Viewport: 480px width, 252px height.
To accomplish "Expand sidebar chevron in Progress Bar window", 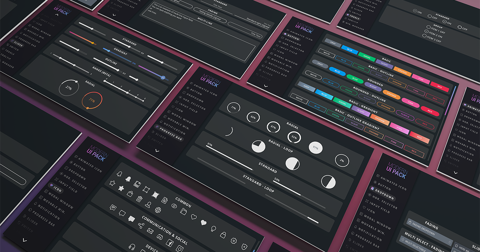I will [157, 151].
